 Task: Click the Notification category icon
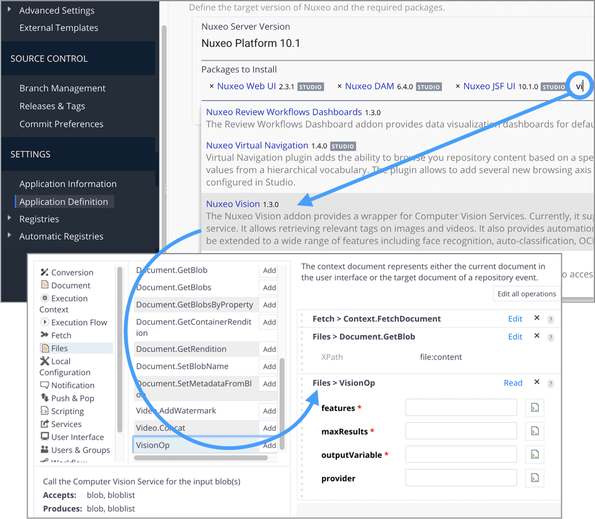point(44,385)
